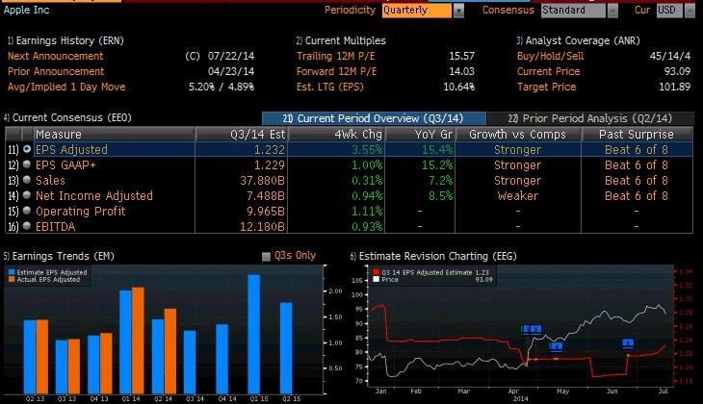Open the Periodicity Quarterly dropdown
The image size is (703, 404).
coord(417,11)
